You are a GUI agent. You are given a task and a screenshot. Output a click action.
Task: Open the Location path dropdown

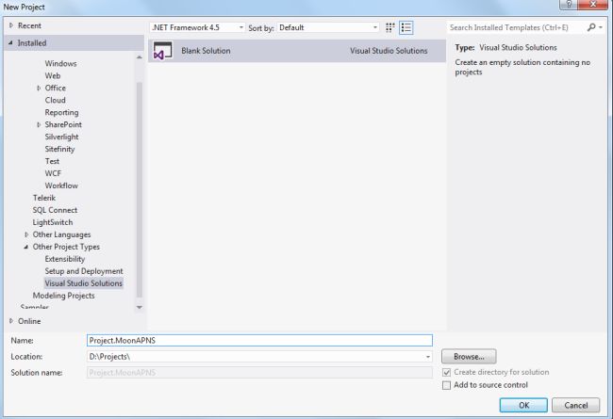428,357
